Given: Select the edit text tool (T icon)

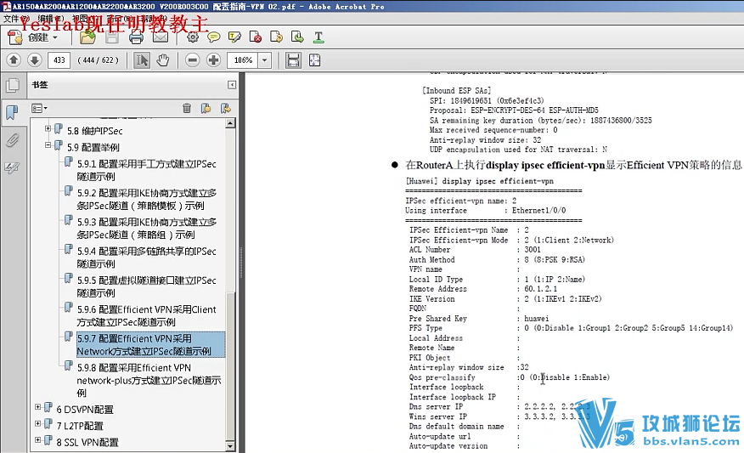Looking at the screenshot, I should [x=318, y=37].
